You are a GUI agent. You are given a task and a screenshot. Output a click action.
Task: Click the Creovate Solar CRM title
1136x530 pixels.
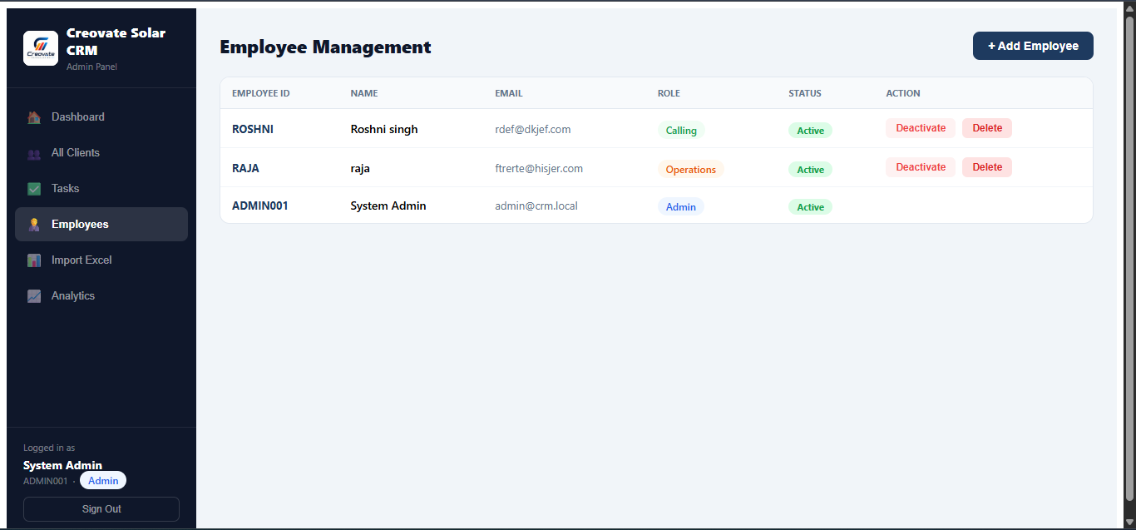[x=116, y=42]
